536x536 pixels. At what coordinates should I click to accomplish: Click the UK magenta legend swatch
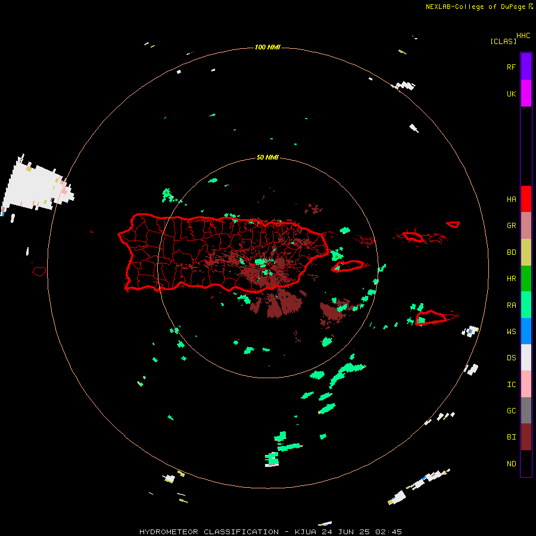click(526, 94)
